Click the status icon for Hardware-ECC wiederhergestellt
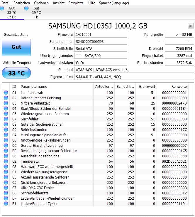 6,166
